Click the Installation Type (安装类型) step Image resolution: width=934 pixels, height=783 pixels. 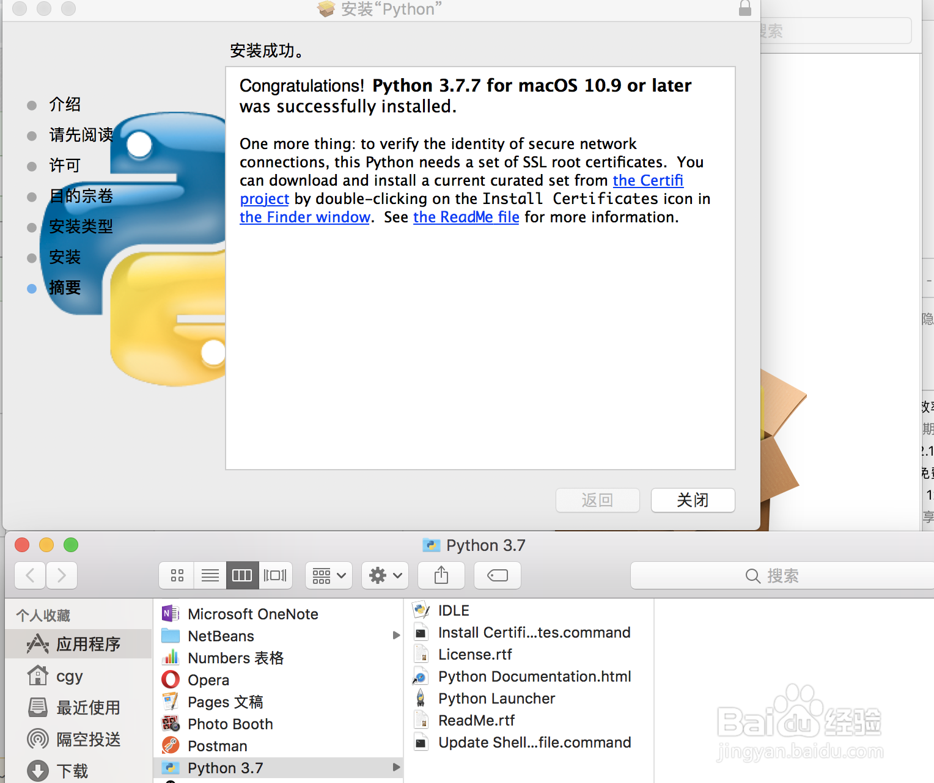pyautogui.click(x=81, y=227)
